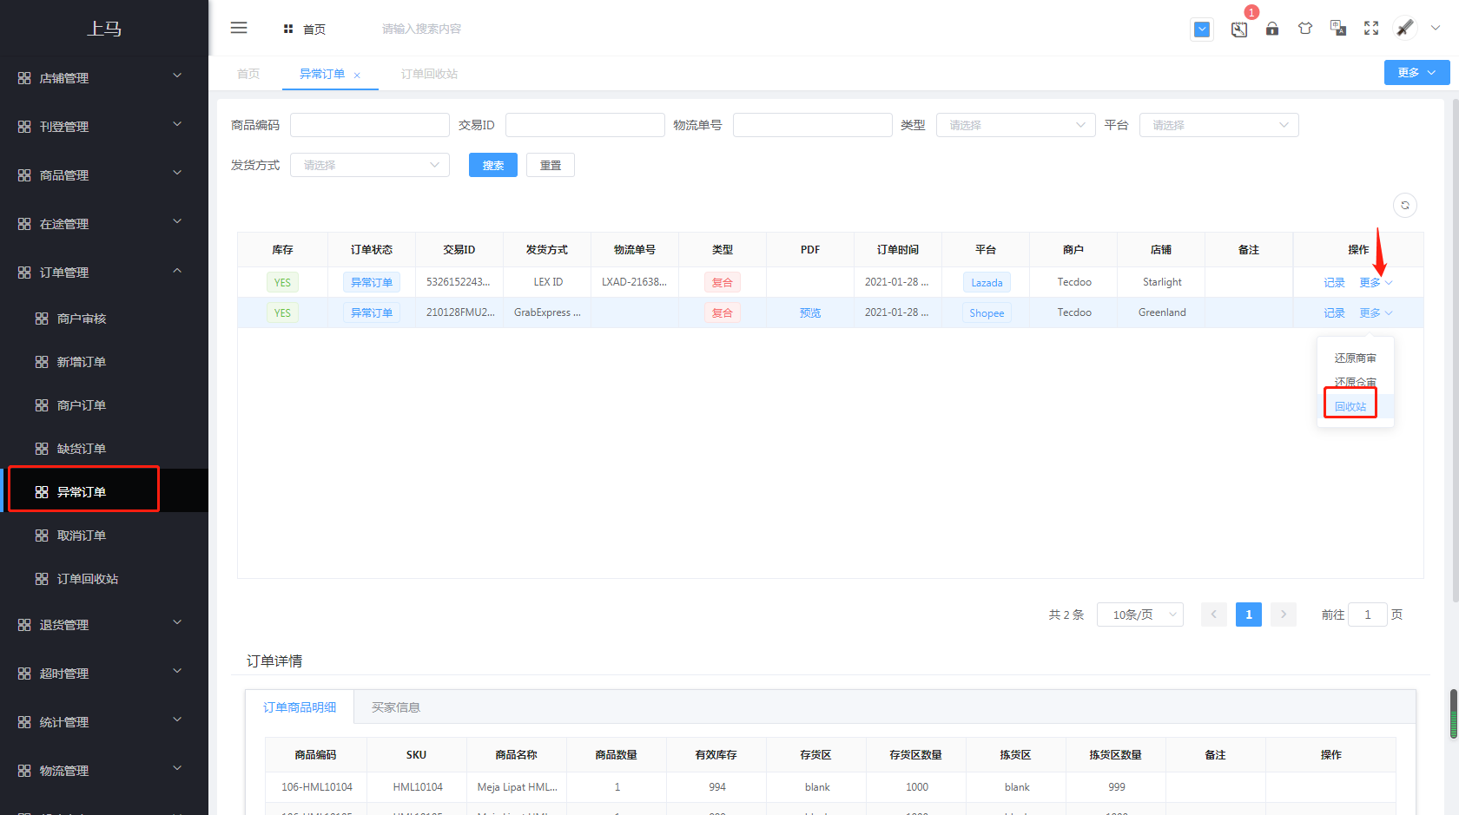Switch to the 首页 tab
Screen dimensions: 1459x815
coord(248,74)
